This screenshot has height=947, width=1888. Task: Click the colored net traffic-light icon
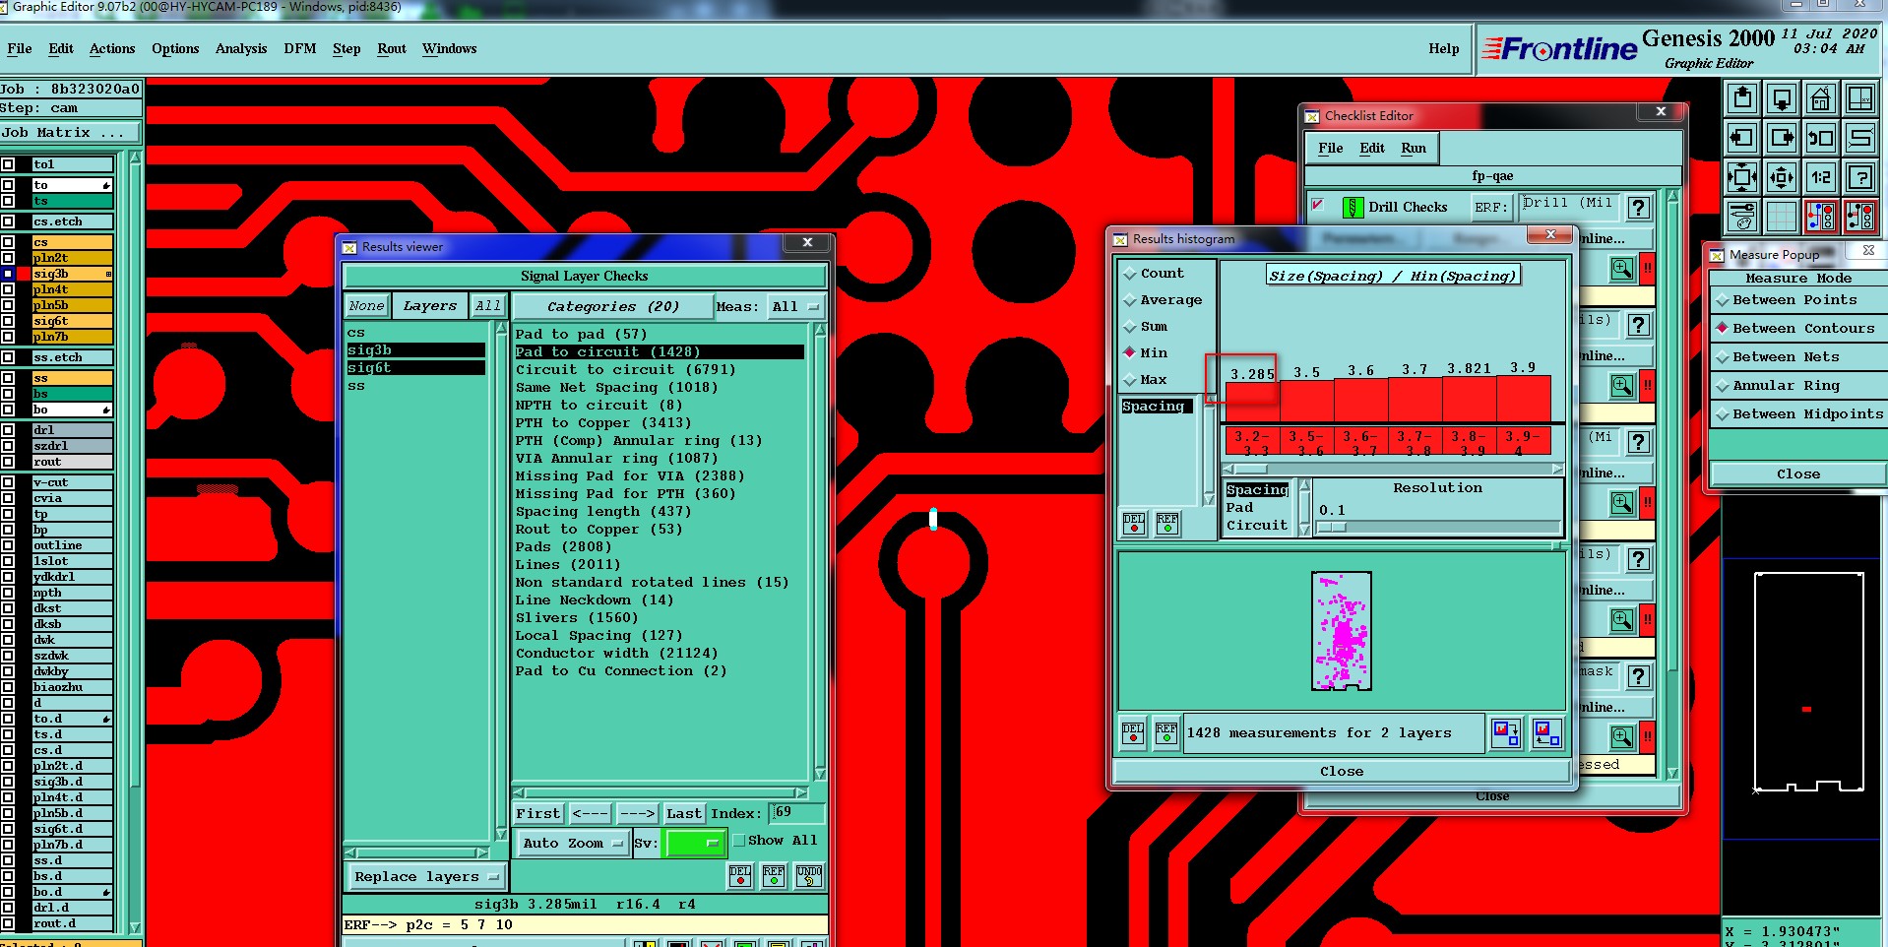click(x=1821, y=216)
